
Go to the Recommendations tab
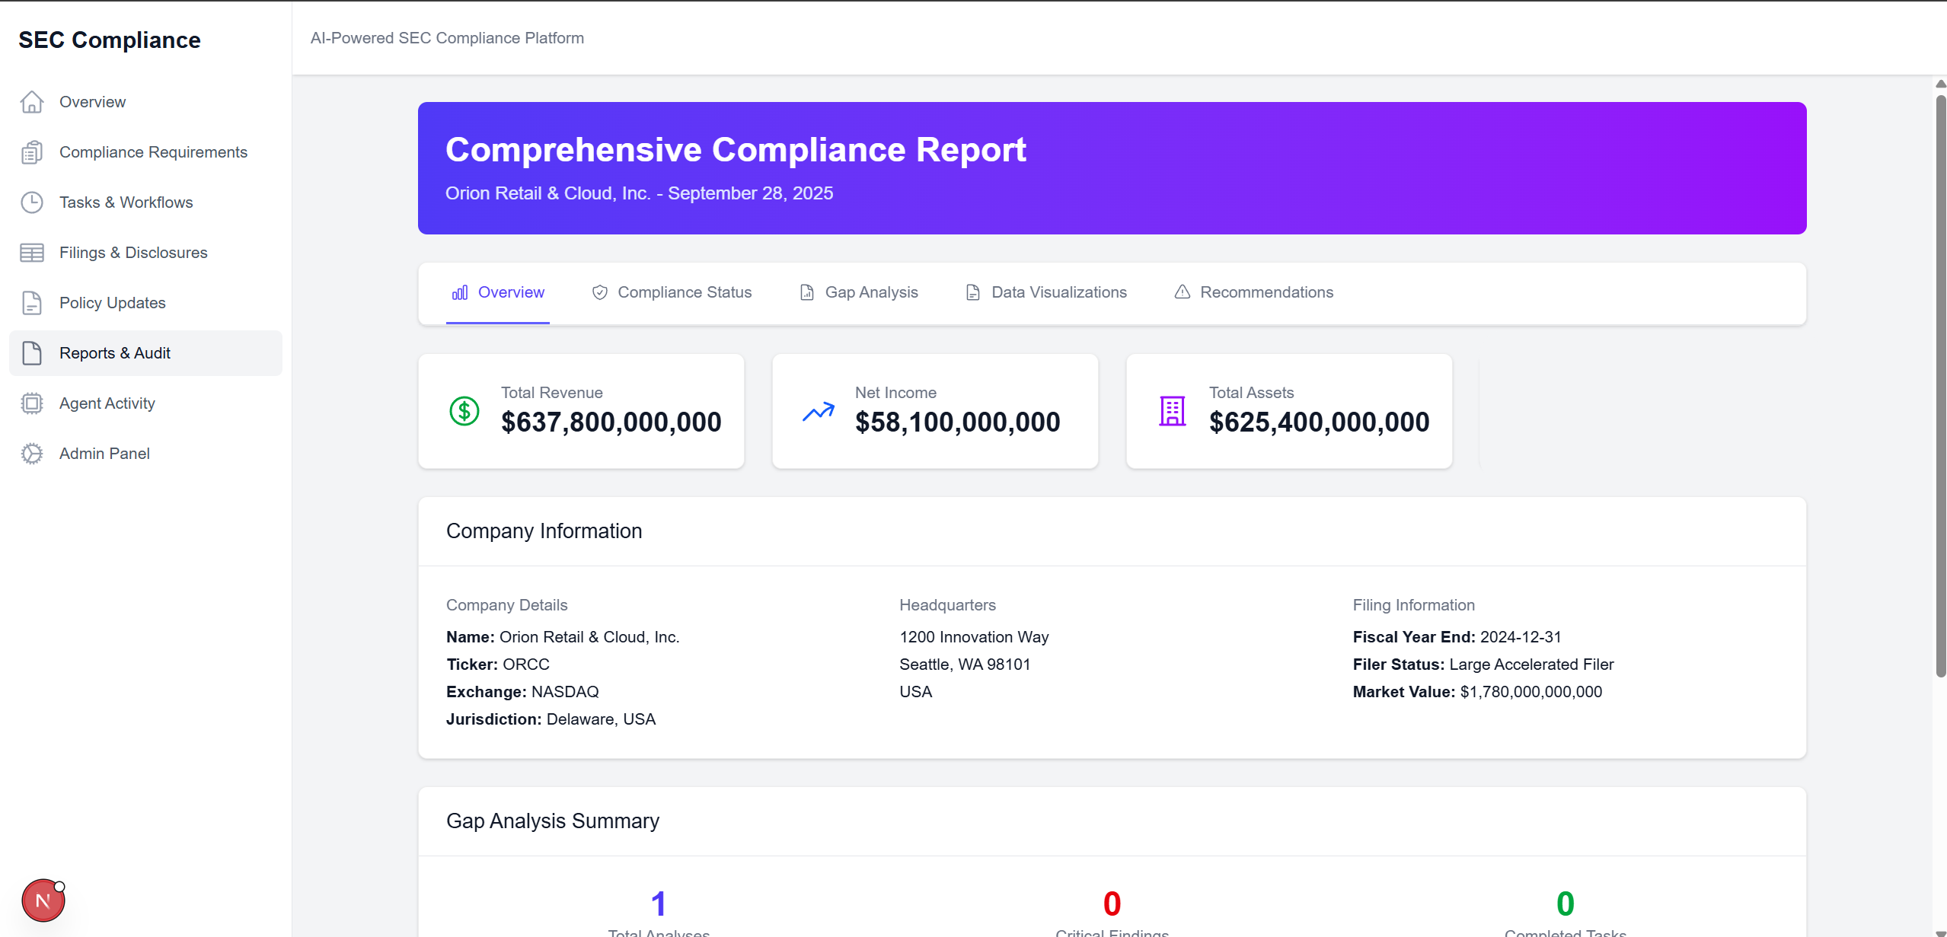click(1253, 292)
